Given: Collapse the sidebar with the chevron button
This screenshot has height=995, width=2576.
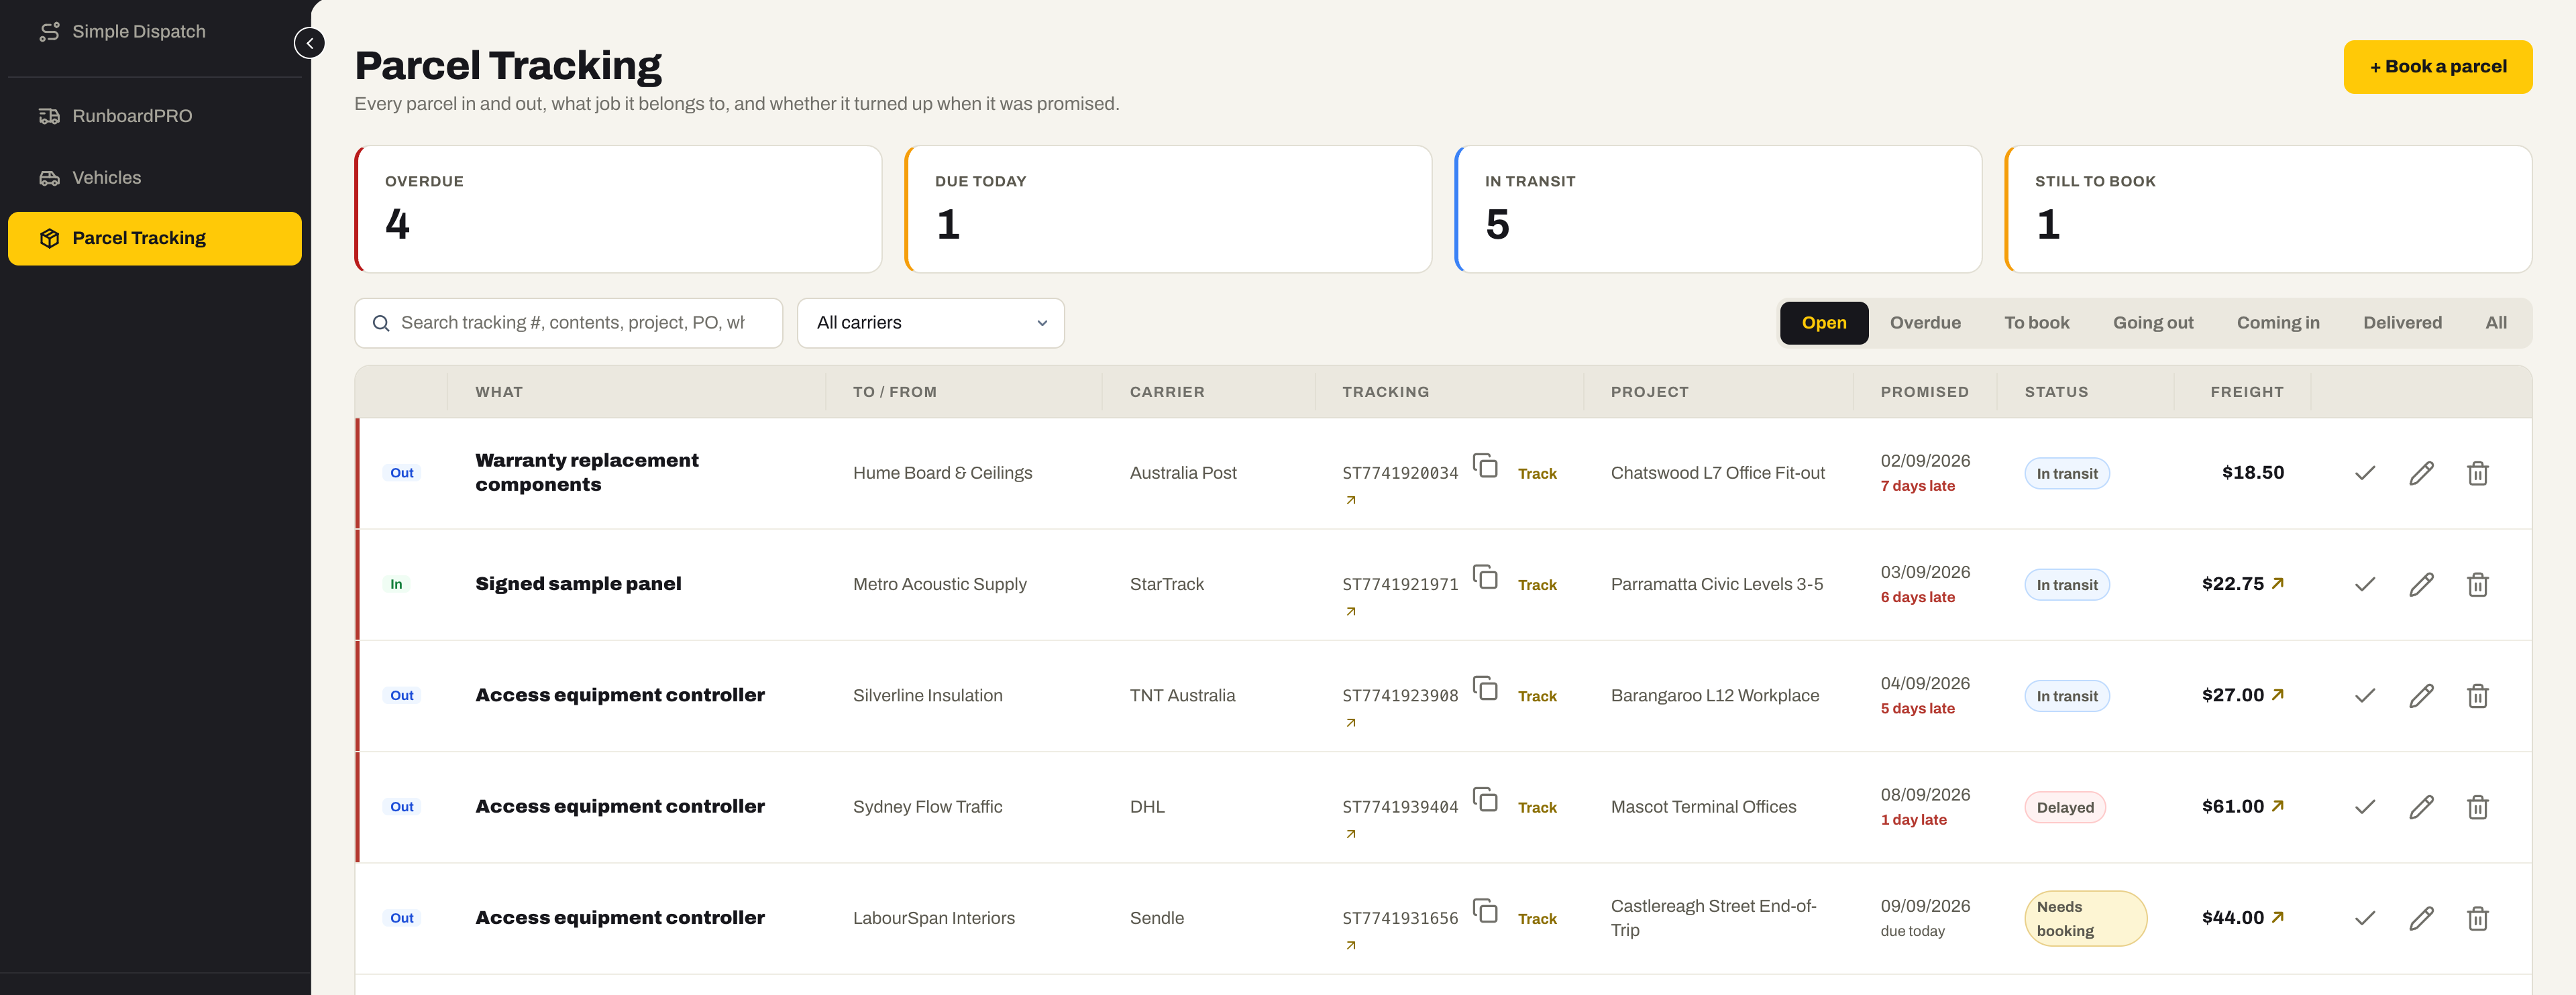Looking at the screenshot, I should [310, 43].
